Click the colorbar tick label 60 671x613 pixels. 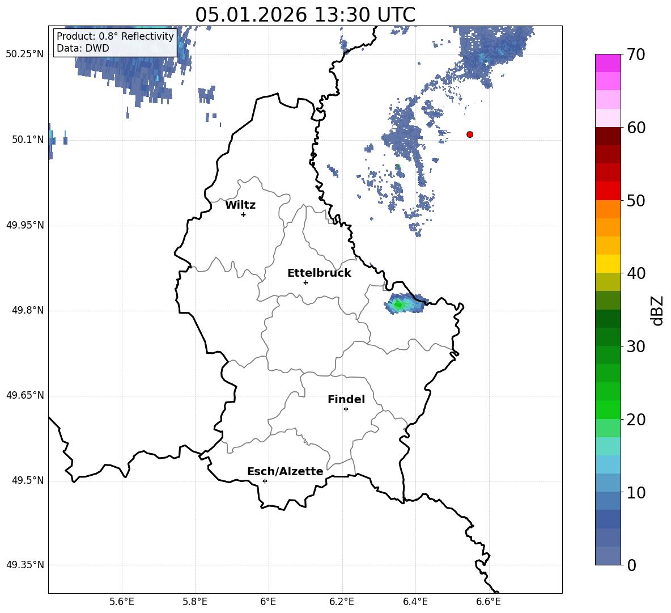click(x=636, y=128)
